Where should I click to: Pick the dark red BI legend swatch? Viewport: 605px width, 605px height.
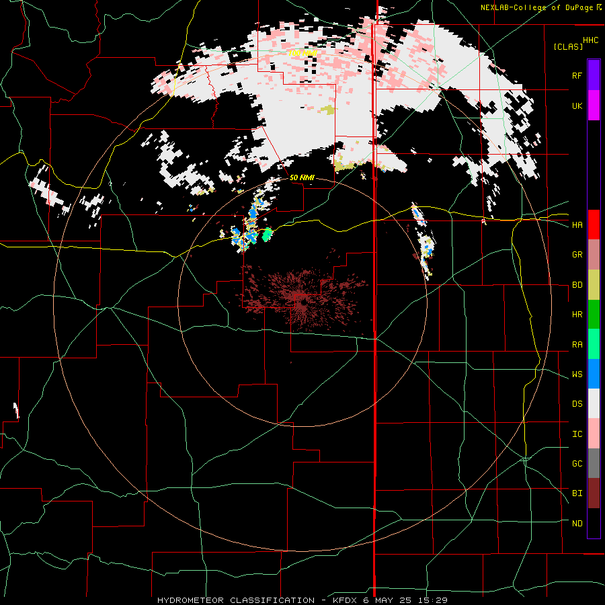[594, 493]
